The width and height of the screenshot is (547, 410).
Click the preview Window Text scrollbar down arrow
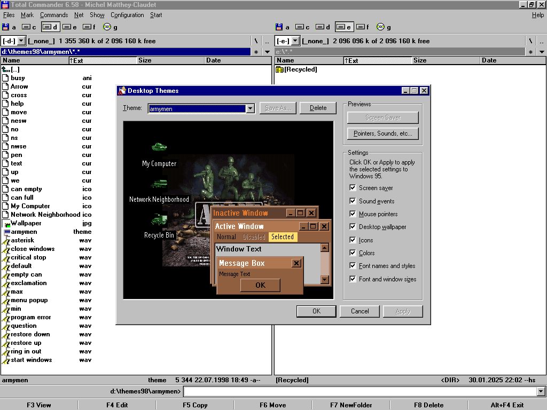(324, 280)
